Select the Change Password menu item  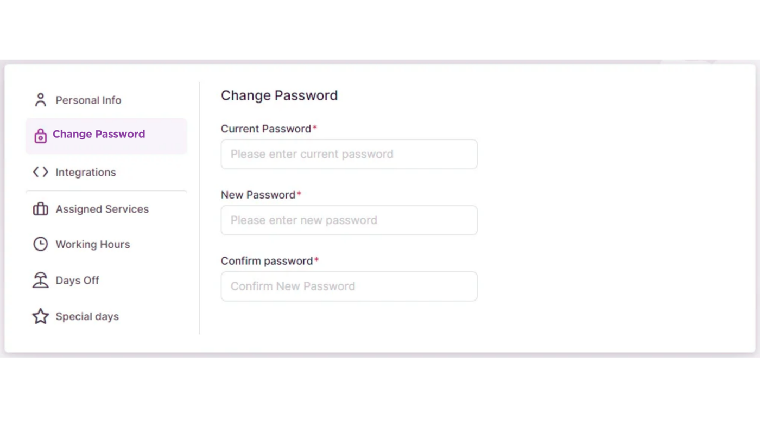coord(99,134)
